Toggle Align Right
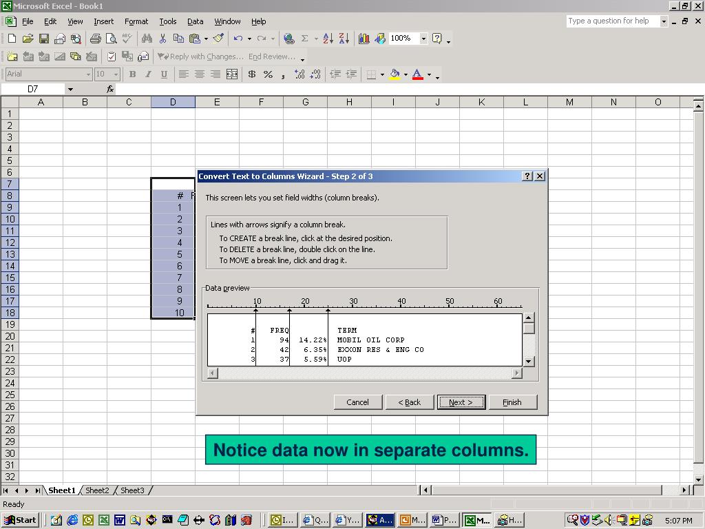Viewport: 705px width, 529px height. tap(215, 74)
